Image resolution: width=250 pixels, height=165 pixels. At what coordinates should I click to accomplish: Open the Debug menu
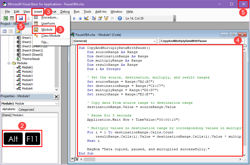pyautogui.click(x=65, y=12)
